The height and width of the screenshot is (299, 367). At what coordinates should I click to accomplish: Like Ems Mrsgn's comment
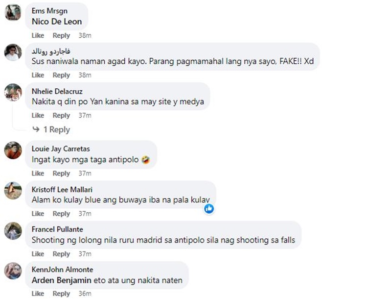(38, 35)
